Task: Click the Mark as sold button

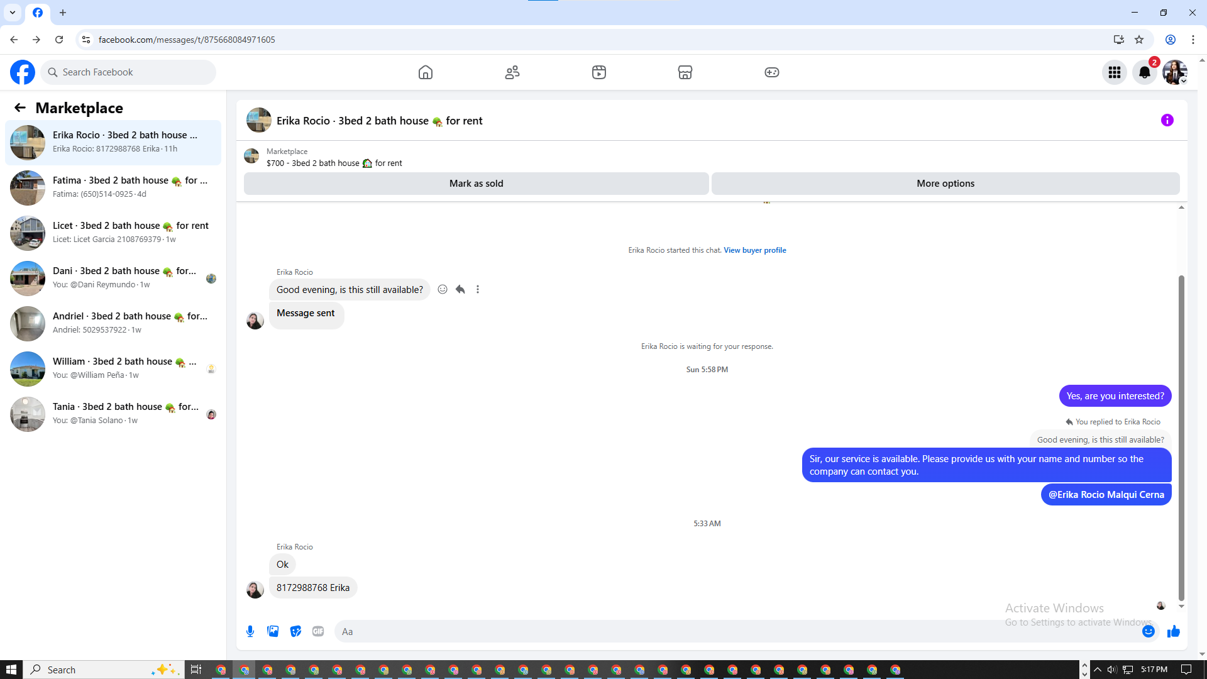Action: click(x=476, y=184)
